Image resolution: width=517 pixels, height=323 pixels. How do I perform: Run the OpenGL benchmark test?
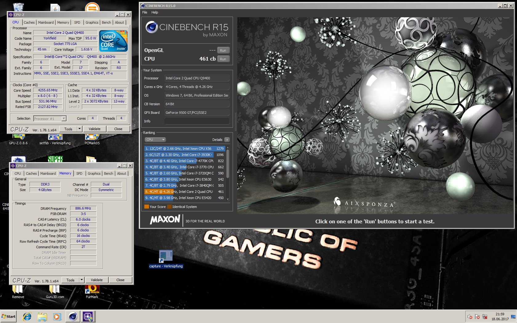[223, 50]
